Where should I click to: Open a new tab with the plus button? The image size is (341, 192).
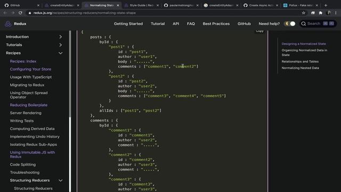326,5
